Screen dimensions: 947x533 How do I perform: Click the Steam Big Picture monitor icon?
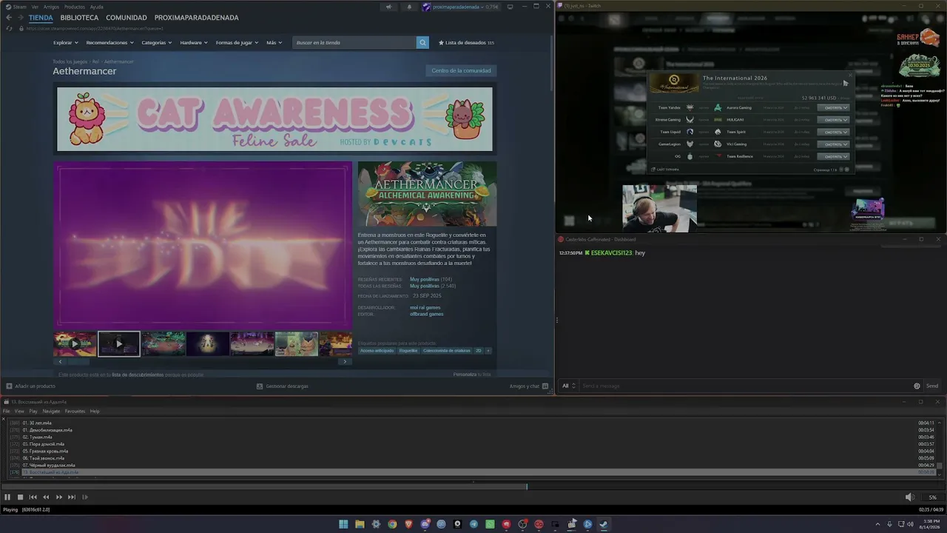tap(509, 7)
